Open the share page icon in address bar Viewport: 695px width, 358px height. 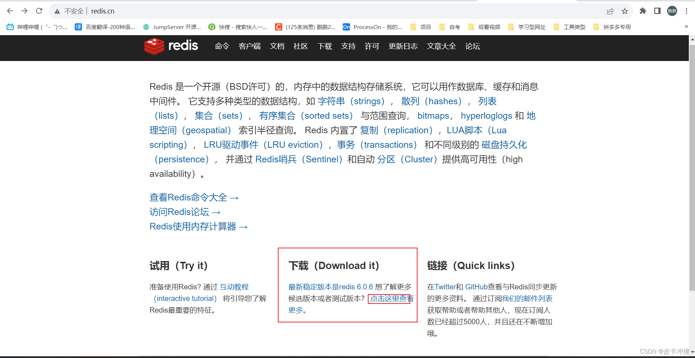pyautogui.click(x=610, y=11)
